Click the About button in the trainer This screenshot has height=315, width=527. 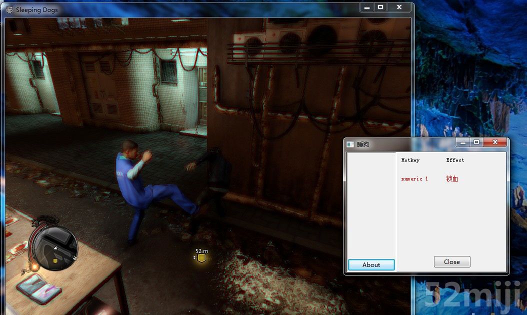click(371, 264)
